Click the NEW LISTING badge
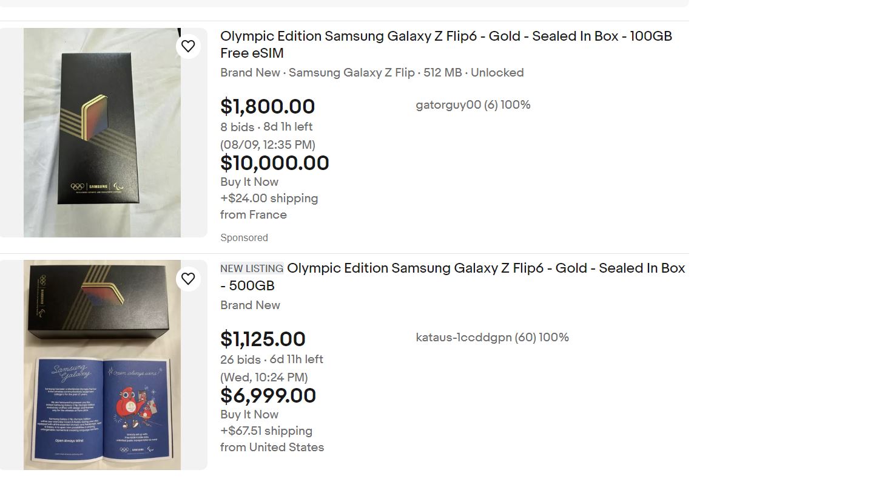 (251, 268)
